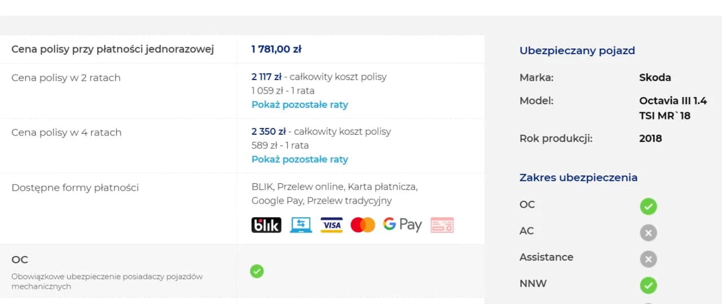Click green checkmark beside OC coverage
The width and height of the screenshot is (722, 304).
pyautogui.click(x=648, y=206)
